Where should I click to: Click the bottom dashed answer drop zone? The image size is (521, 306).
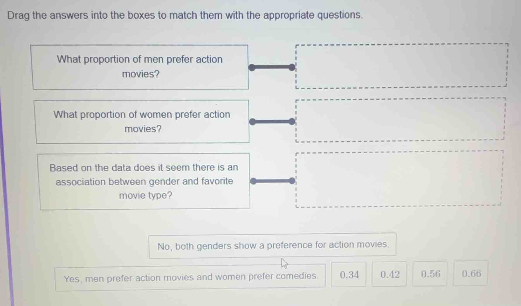point(399,180)
